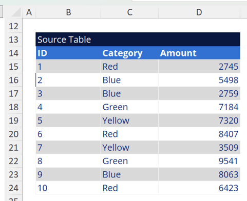247x201 pixels.
Task: Select column D header
Action: (199, 12)
